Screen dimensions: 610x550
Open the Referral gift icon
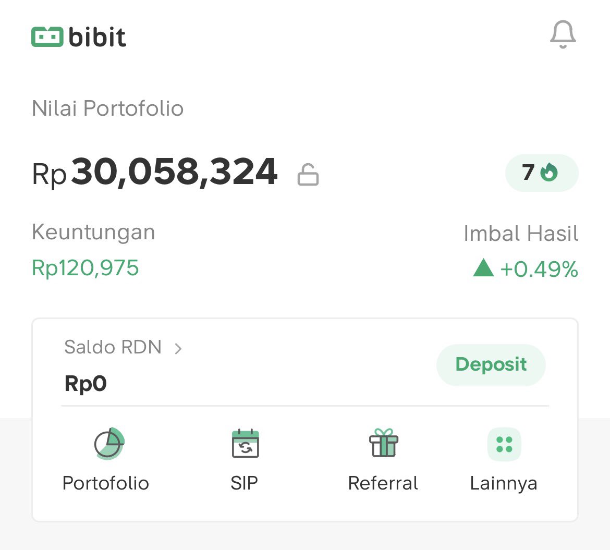(384, 443)
